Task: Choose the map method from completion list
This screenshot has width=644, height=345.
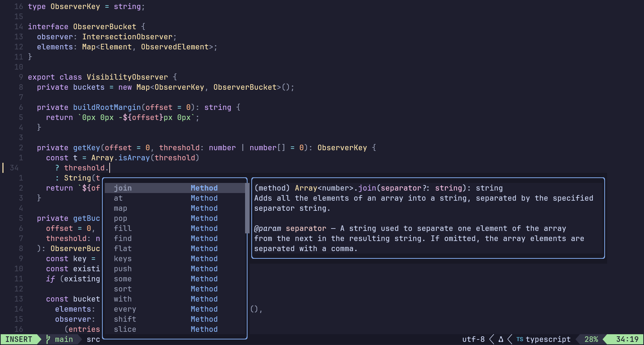Action: click(x=120, y=208)
